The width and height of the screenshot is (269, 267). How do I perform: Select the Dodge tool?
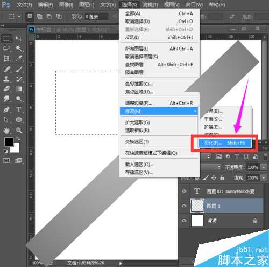click(x=19, y=99)
